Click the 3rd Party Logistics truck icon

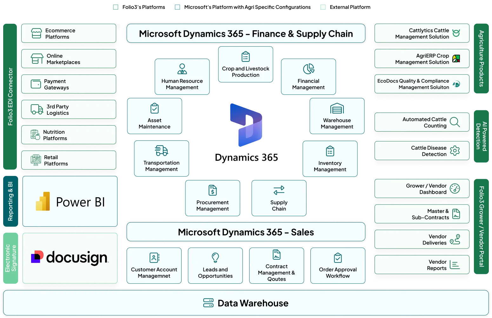coord(37,109)
